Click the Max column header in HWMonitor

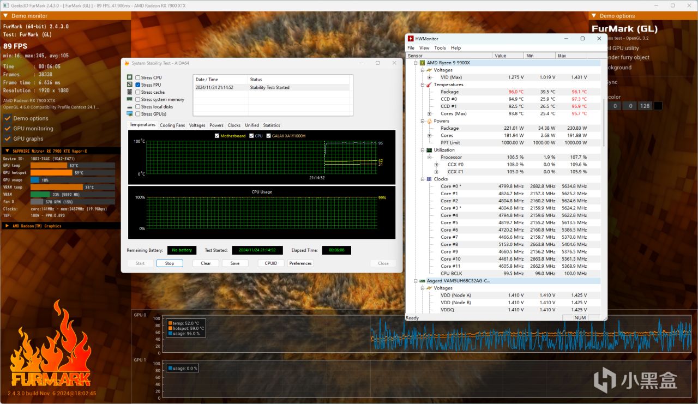[571, 56]
